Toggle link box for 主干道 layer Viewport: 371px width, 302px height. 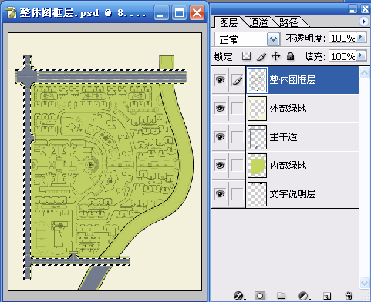(x=237, y=137)
